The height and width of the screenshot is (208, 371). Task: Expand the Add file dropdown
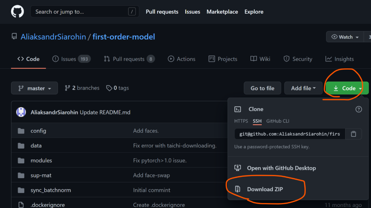coord(303,88)
